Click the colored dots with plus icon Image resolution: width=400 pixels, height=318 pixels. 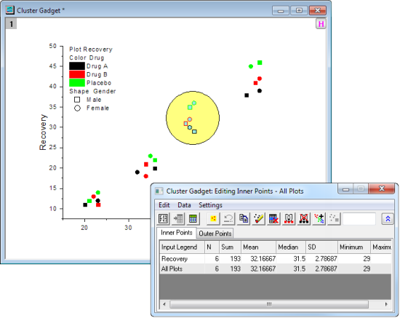point(319,219)
